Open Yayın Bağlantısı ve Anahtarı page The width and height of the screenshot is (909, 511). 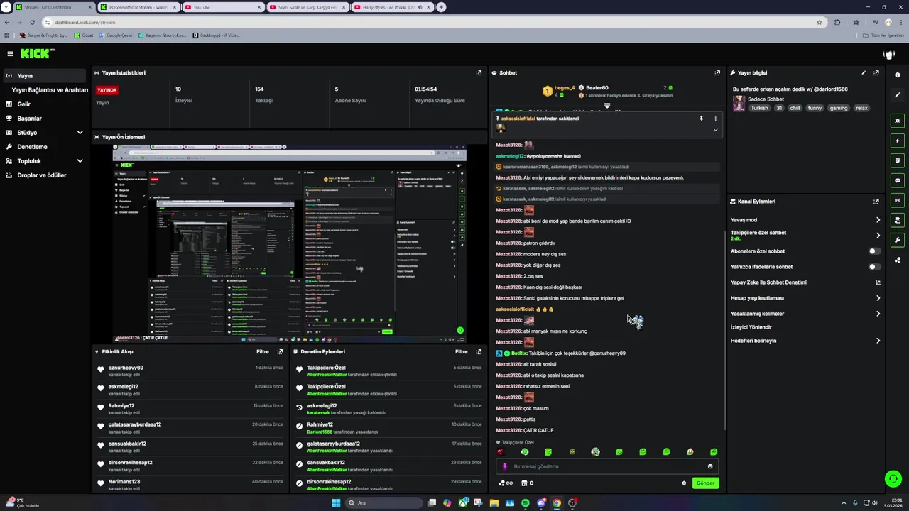pyautogui.click(x=50, y=90)
